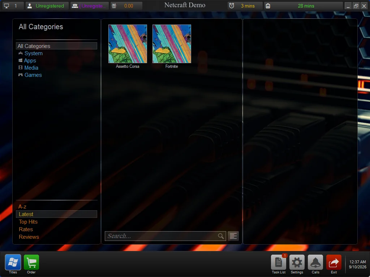Click the alarm clock icon beside 3 mins
Viewport: 370px width, 277px height.
[x=232, y=6]
